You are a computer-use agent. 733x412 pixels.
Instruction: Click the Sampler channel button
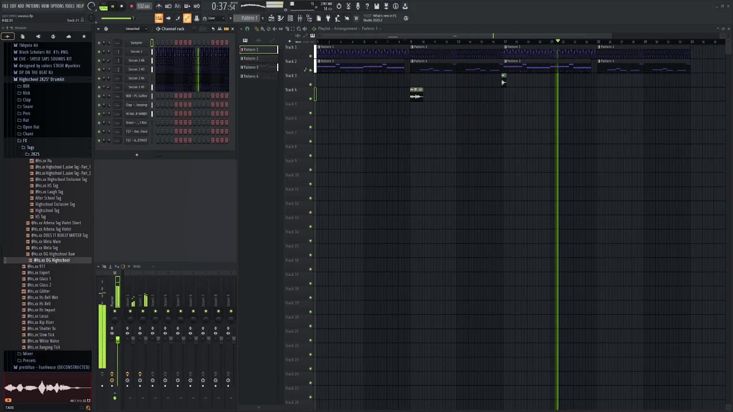coord(136,43)
